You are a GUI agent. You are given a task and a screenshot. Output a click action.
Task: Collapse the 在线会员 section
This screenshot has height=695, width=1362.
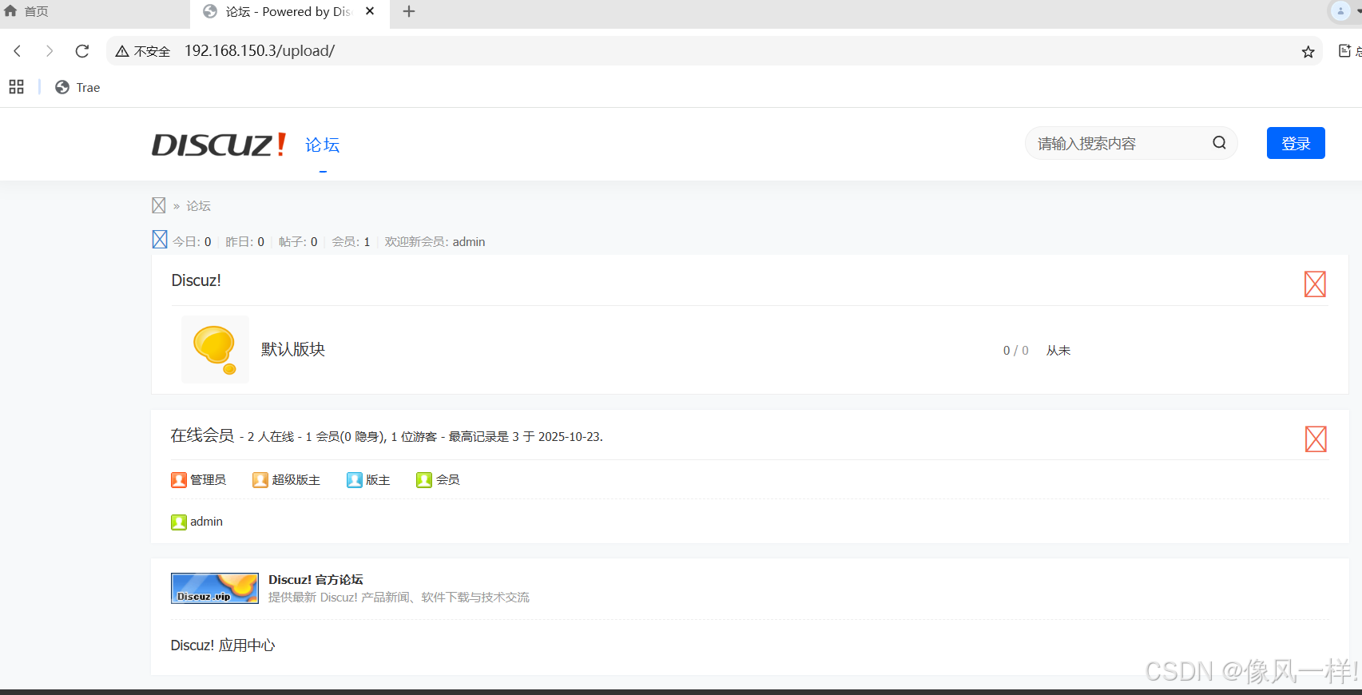pos(1316,439)
